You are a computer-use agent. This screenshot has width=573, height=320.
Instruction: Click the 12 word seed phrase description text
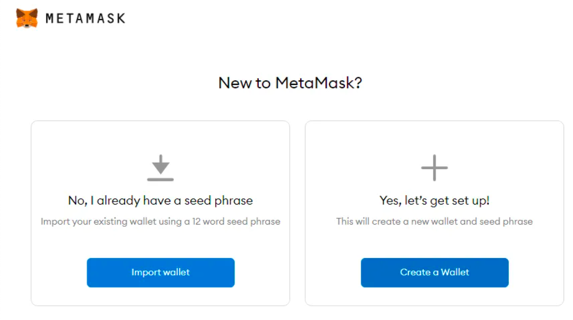160,222
